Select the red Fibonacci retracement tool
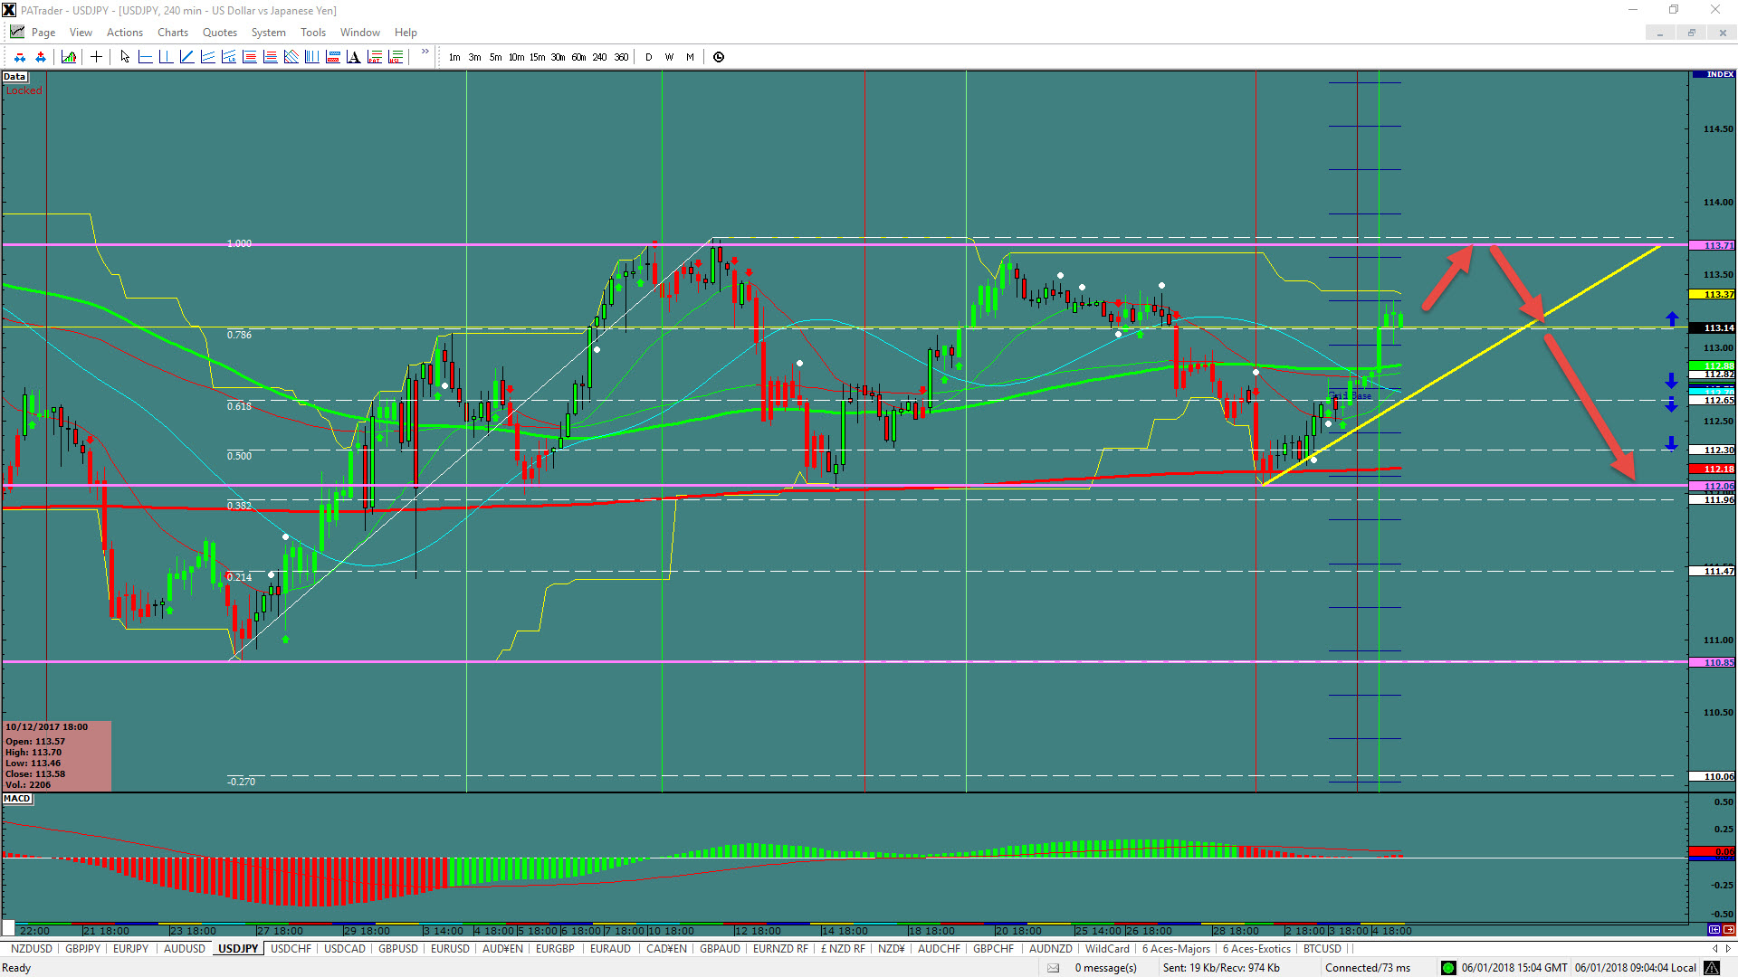The image size is (1738, 977). coord(249,57)
